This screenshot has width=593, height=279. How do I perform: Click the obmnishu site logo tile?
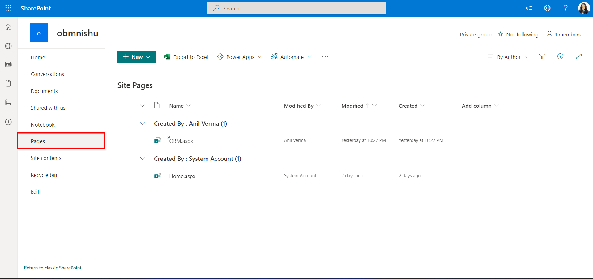[x=39, y=33]
